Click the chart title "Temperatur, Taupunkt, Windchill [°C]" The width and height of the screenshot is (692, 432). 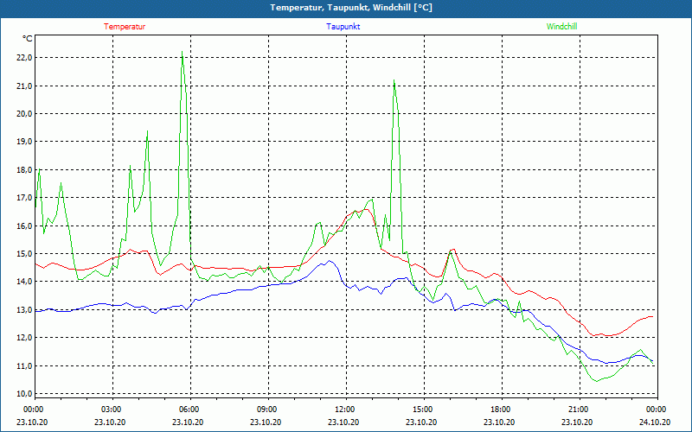pyautogui.click(x=351, y=8)
